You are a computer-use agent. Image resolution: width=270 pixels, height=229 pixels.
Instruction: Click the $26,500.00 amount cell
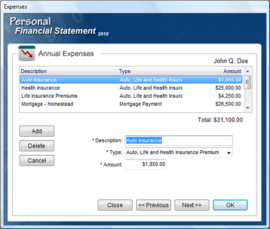pos(228,104)
